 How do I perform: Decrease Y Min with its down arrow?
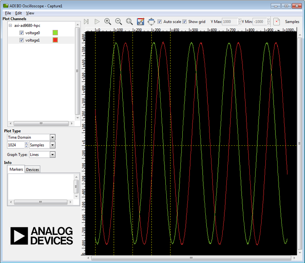point(268,23)
